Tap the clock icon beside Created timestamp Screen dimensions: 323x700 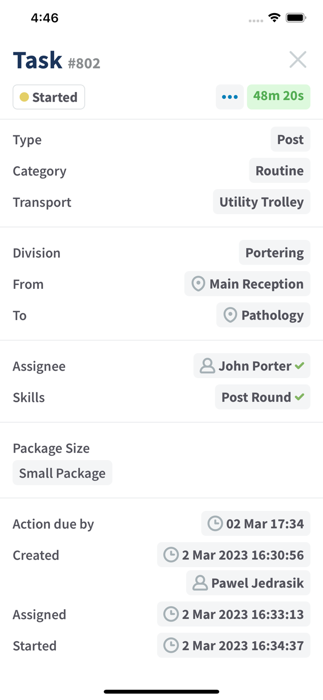coord(171,555)
